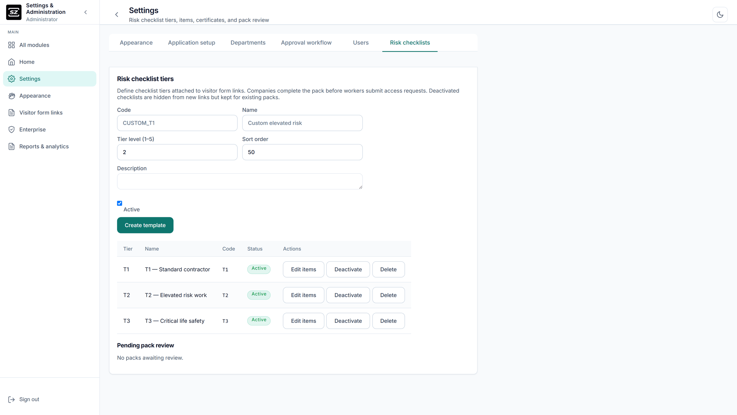The width and height of the screenshot is (737, 415).
Task: Click the All modules grid icon
Action: 11,45
